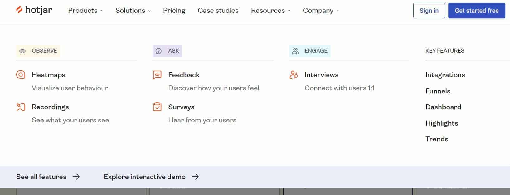Viewport: 510px width, 195px height.
Task: Collapse the Products dropdown chevron
Action: [x=101, y=11]
